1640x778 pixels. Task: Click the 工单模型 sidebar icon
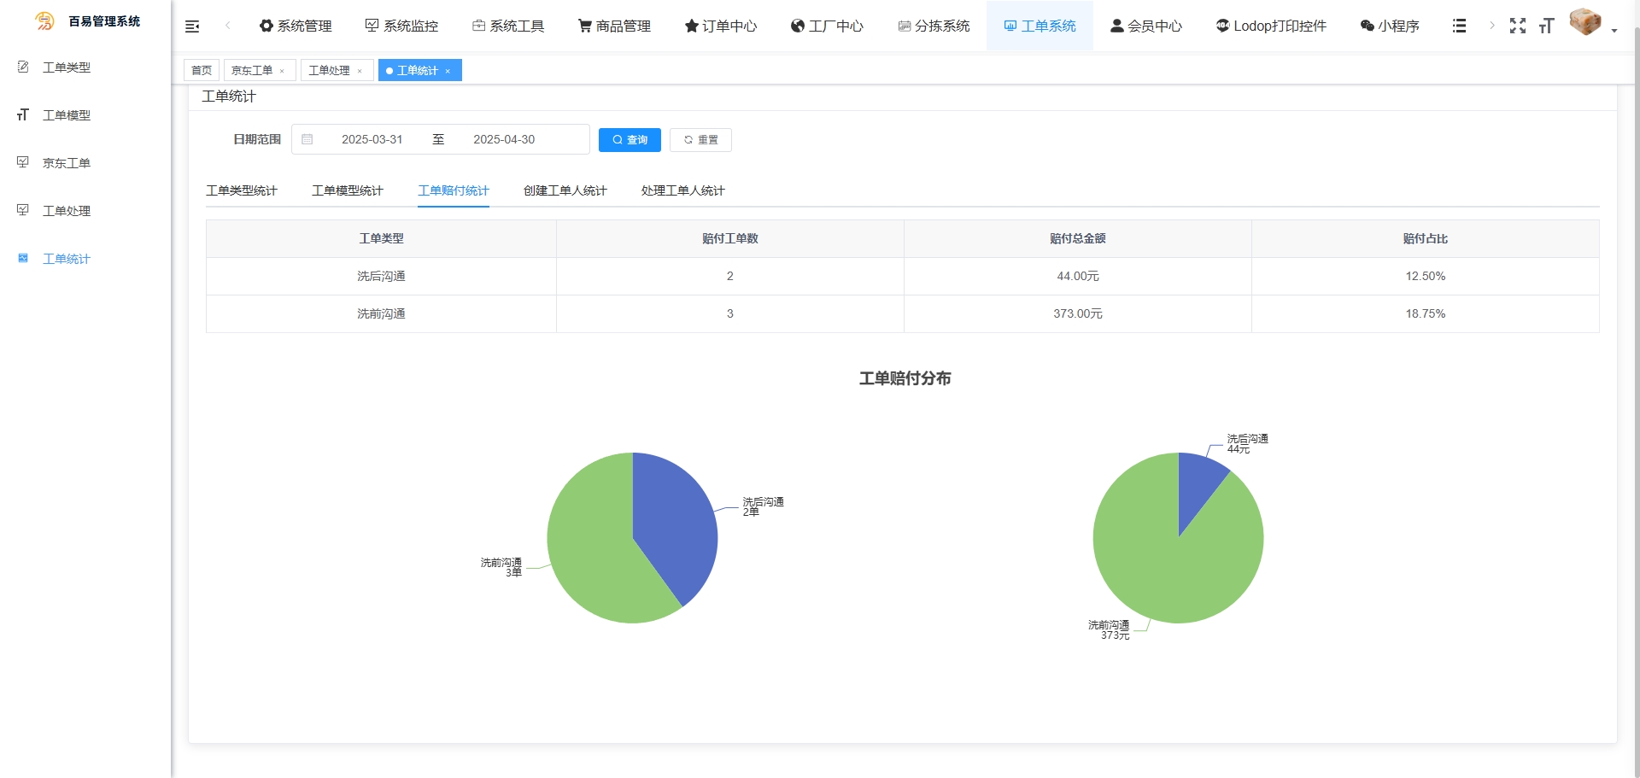pyautogui.click(x=23, y=114)
